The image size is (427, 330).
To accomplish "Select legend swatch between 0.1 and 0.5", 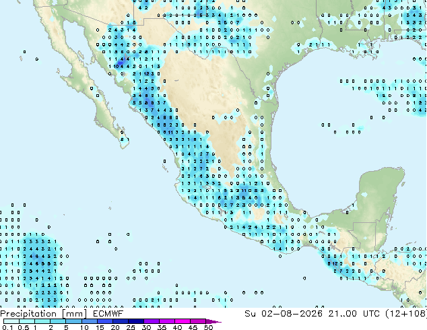I will 11,321.
